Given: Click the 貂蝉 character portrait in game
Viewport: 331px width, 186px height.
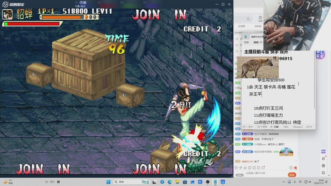Looking at the screenshot, I should 7,14.
